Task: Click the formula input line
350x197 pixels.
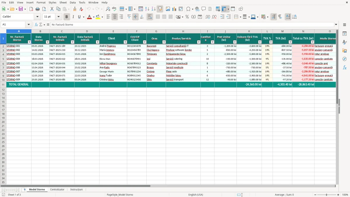Action: (x=192, y=25)
